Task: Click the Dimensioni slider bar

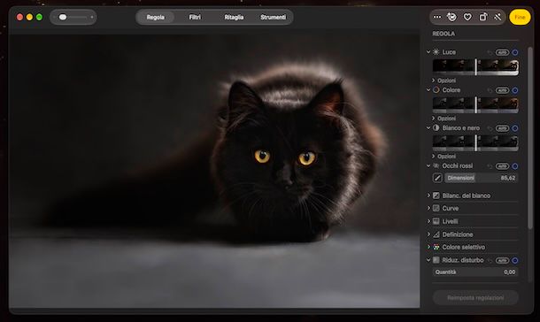Action: [x=481, y=178]
